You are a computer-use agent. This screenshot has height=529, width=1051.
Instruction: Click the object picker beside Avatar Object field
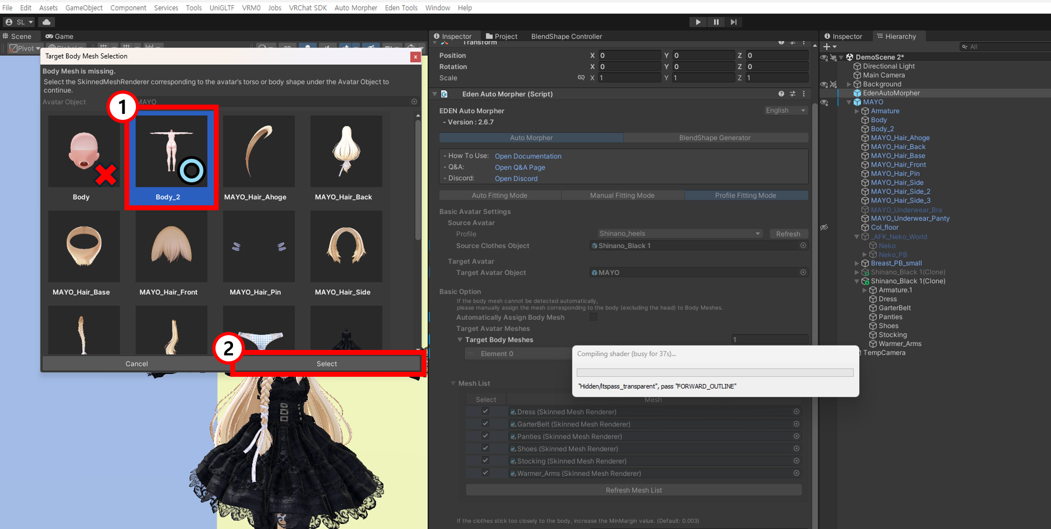click(414, 102)
